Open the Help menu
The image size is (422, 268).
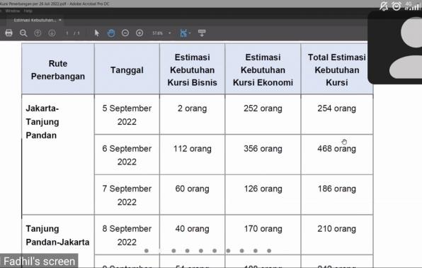click(28, 11)
